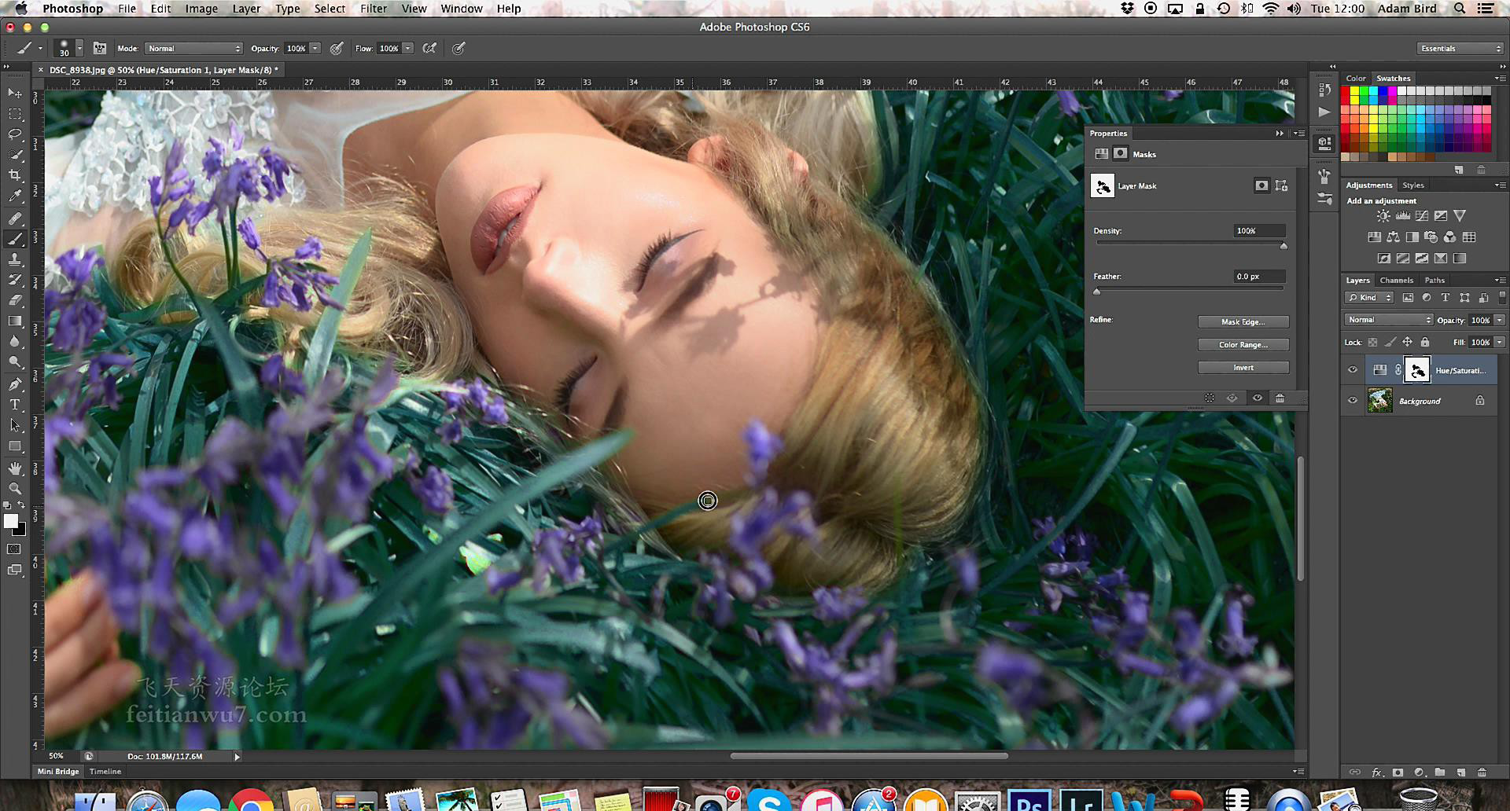1510x811 pixels.
Task: Hide the Hue/Saturation adjustment layer
Action: (x=1353, y=370)
